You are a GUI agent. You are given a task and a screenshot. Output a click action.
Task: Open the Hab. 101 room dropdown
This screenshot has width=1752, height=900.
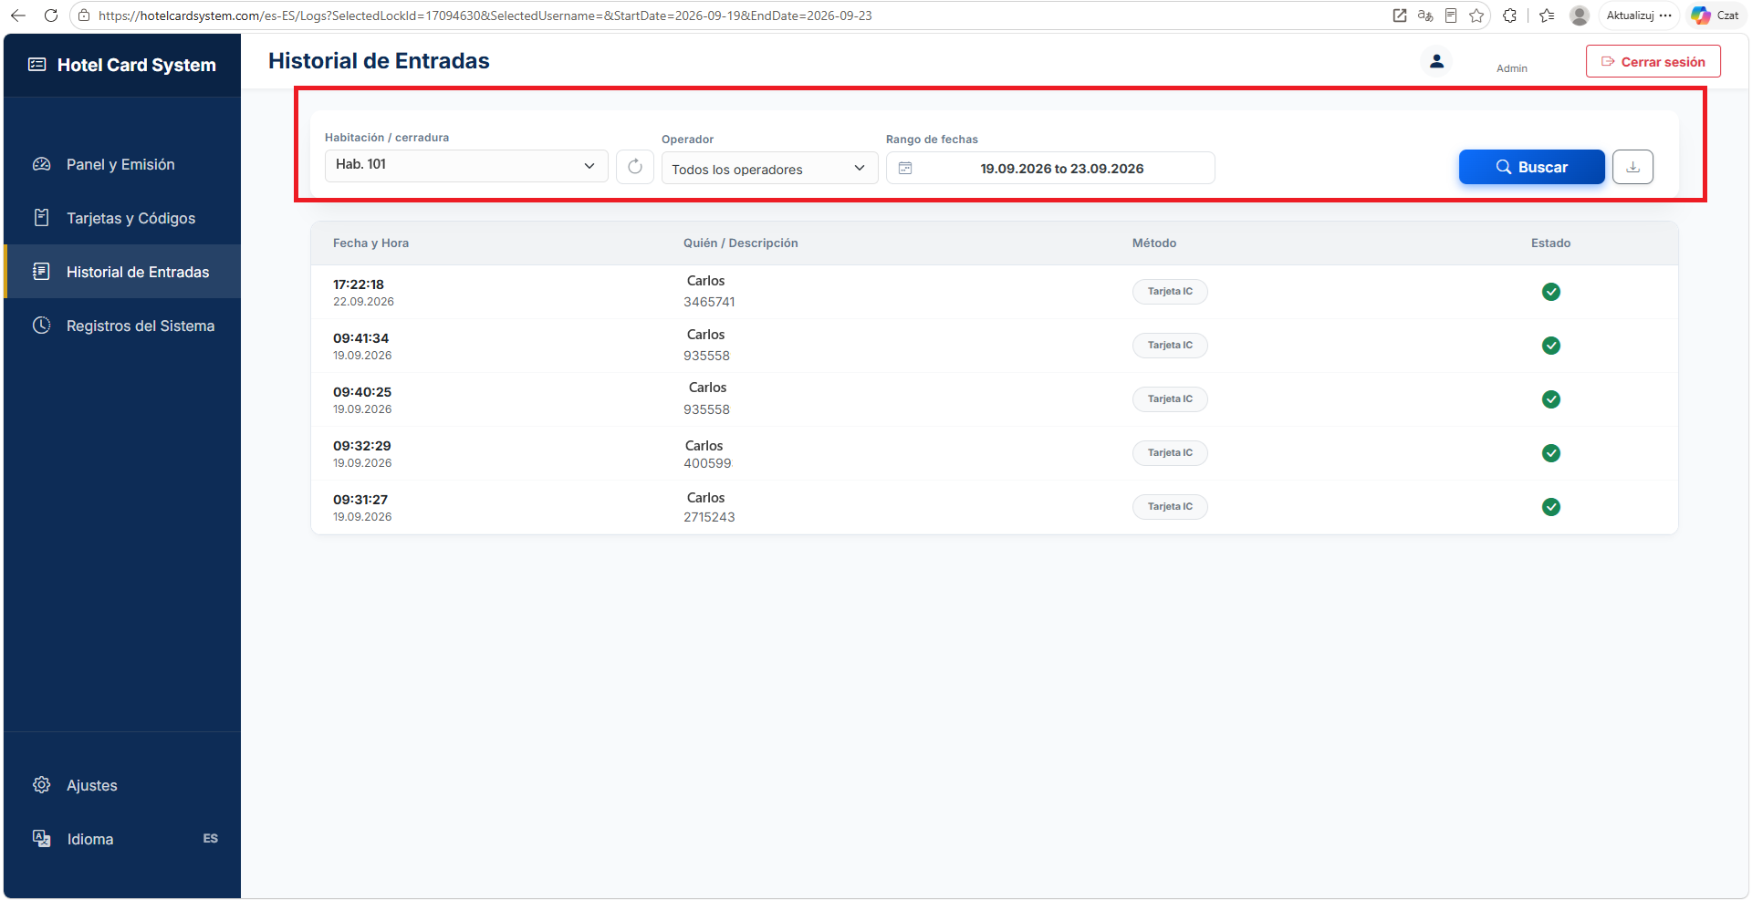click(466, 165)
